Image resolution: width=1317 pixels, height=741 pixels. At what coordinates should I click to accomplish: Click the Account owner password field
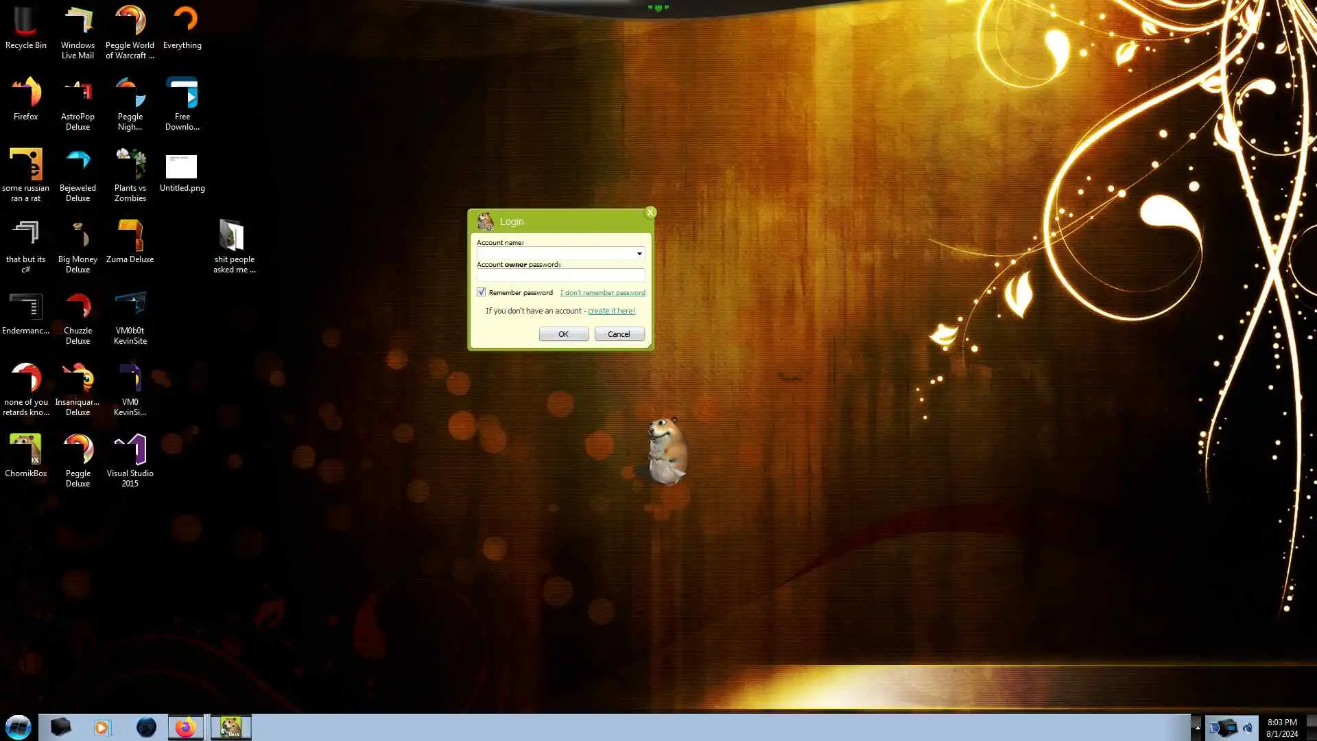click(x=560, y=275)
